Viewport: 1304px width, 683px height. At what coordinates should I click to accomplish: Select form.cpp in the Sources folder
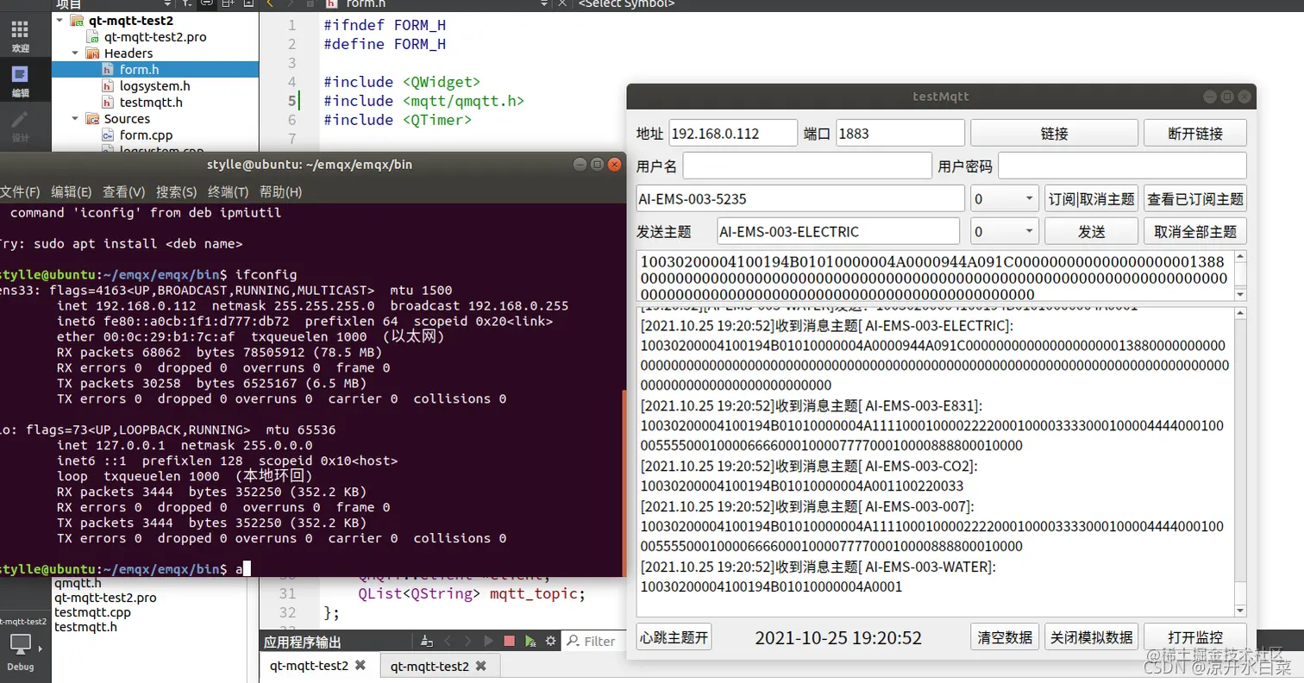(x=146, y=135)
